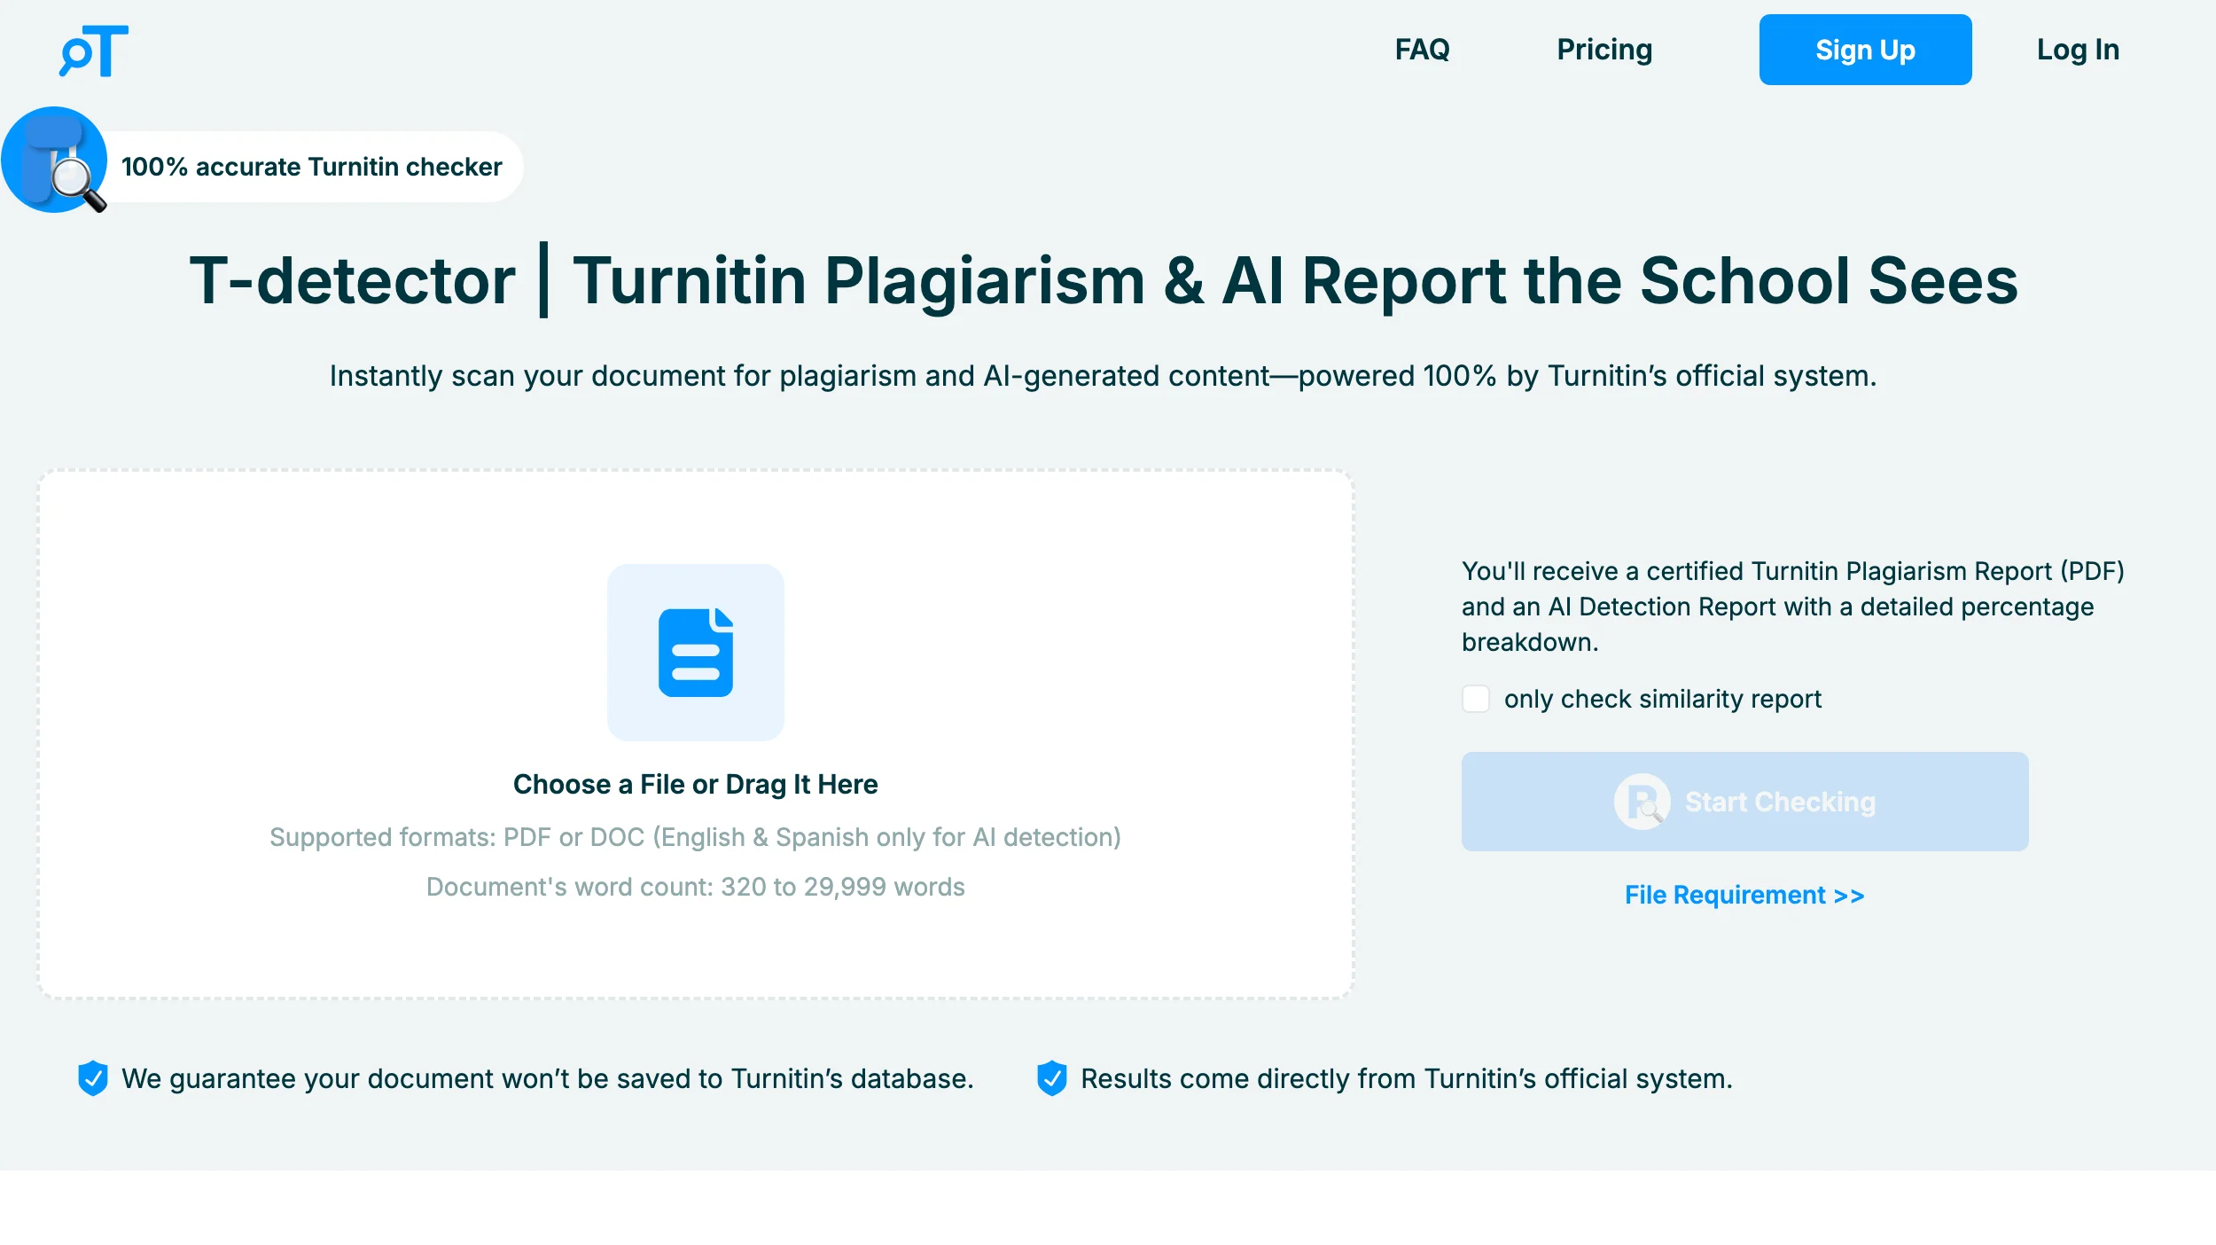Click Choose a File or Drag It Here
2216x1245 pixels.
coord(696,784)
